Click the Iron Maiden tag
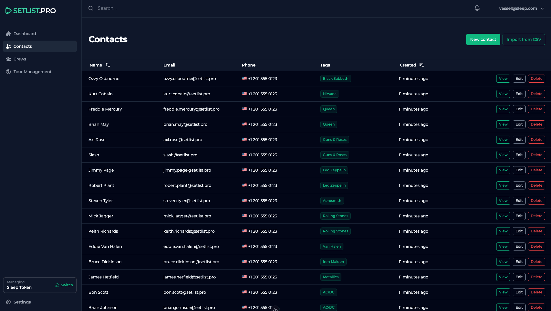Viewport: 551px width, 311px height. (333, 262)
